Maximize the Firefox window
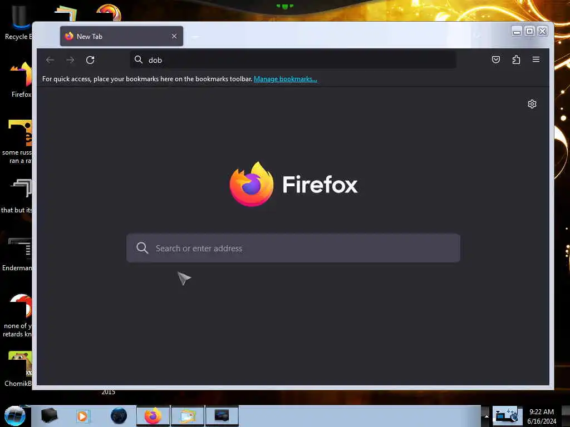 click(x=530, y=31)
